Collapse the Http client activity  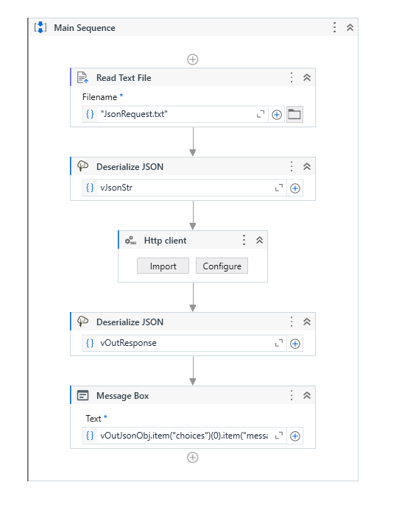[x=259, y=240]
